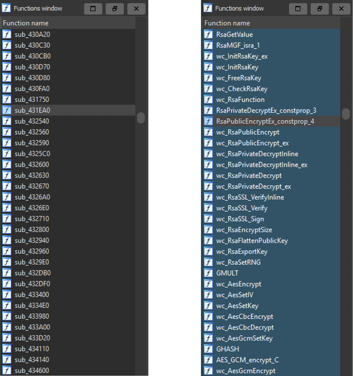
Task: Click scrollbar thumb beside RsaPrivateDecryptEx_constprop_3
Action: [x=346, y=114]
